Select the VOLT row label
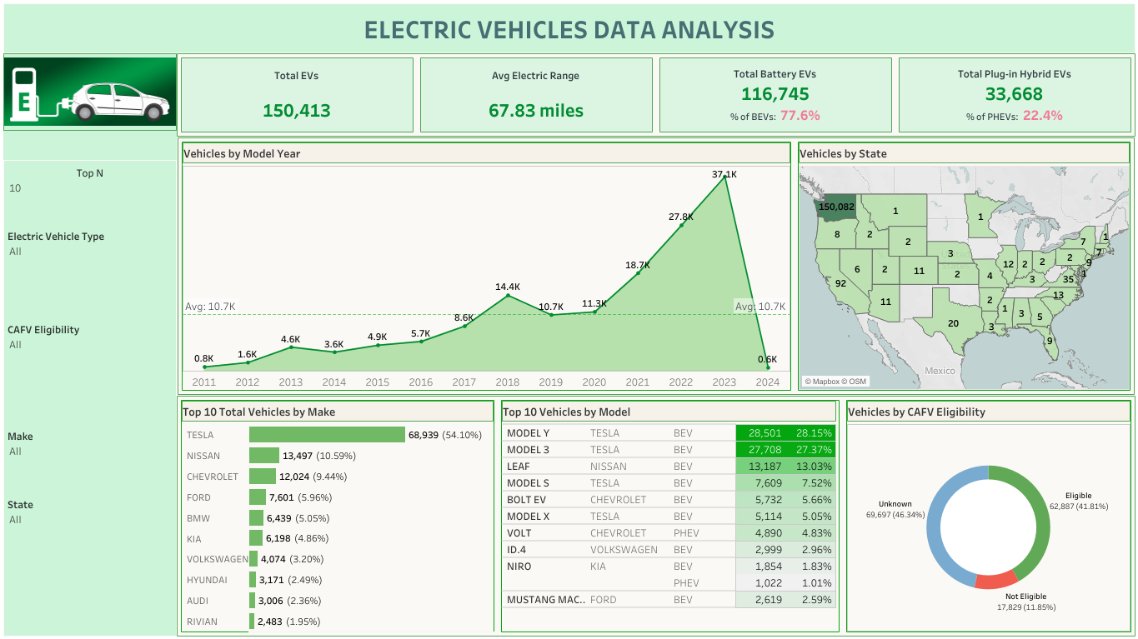 click(x=520, y=533)
